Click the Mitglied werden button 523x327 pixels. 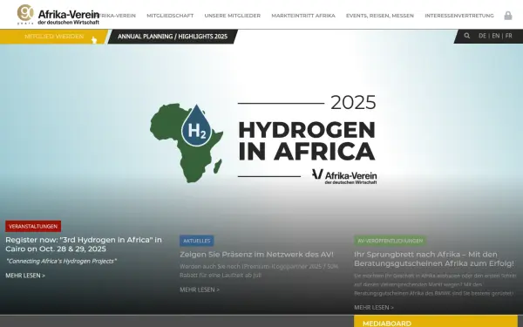(54, 37)
